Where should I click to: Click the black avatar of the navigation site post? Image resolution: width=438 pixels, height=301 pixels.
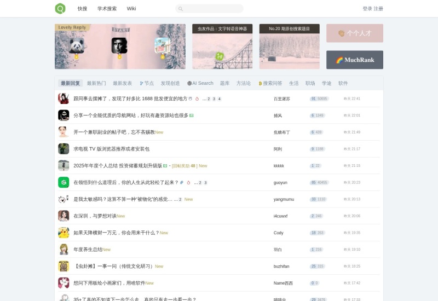[64, 115]
